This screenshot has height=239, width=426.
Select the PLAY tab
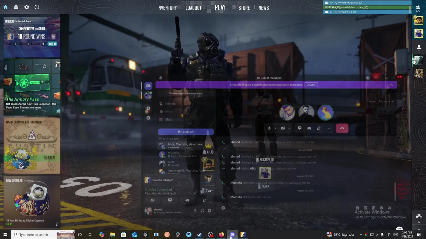[x=220, y=7]
